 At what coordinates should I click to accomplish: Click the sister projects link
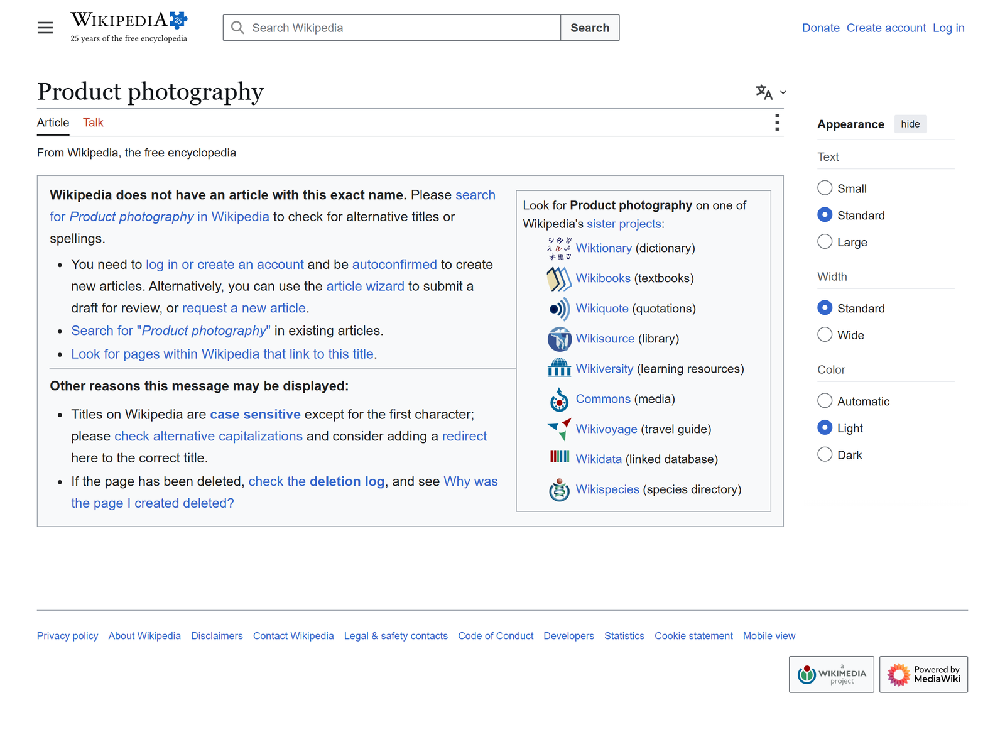(624, 224)
